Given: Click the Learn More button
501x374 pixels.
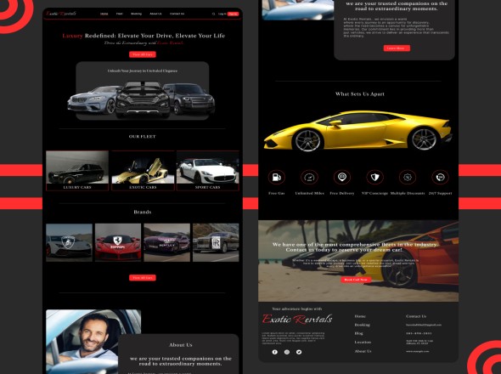Looking at the screenshot, I should 397,48.
